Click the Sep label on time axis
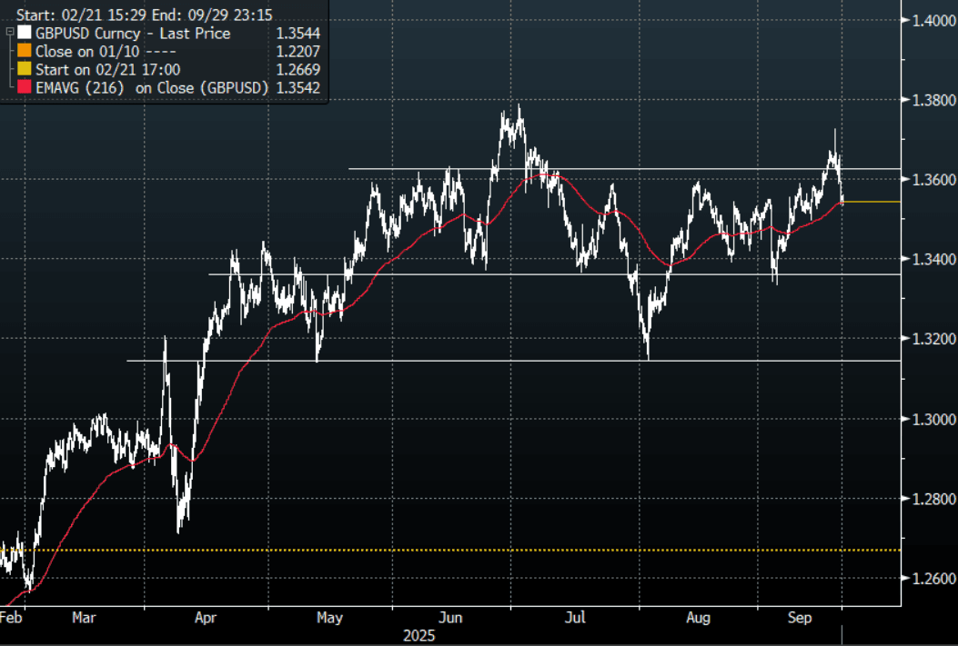Screen dimensions: 958x646 [801, 619]
